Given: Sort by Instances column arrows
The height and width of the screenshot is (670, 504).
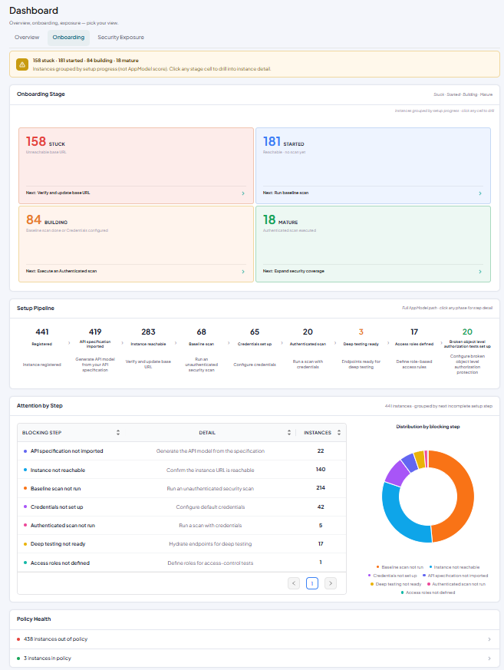Looking at the screenshot, I should pyautogui.click(x=339, y=432).
